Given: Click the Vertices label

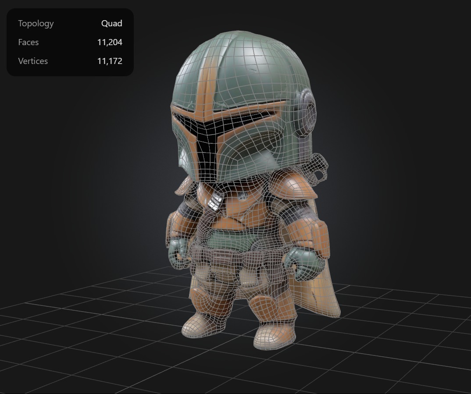Looking at the screenshot, I should click(33, 61).
